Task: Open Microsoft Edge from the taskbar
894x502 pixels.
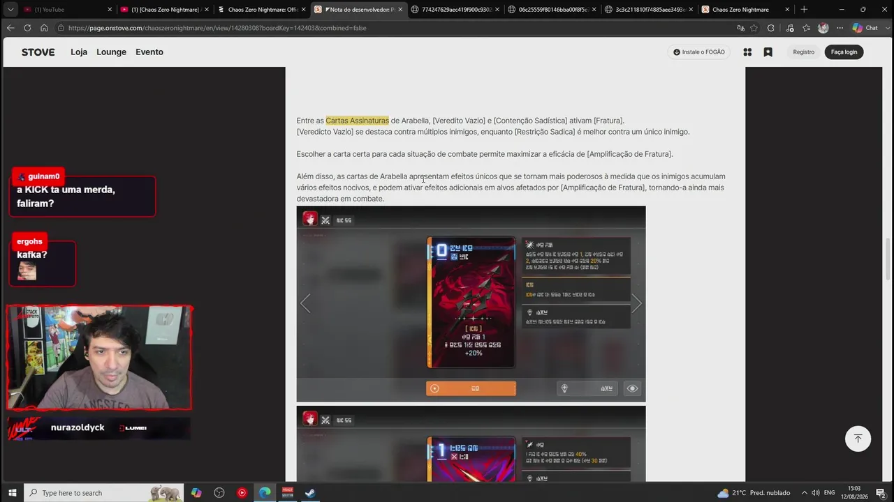Action: [265, 493]
